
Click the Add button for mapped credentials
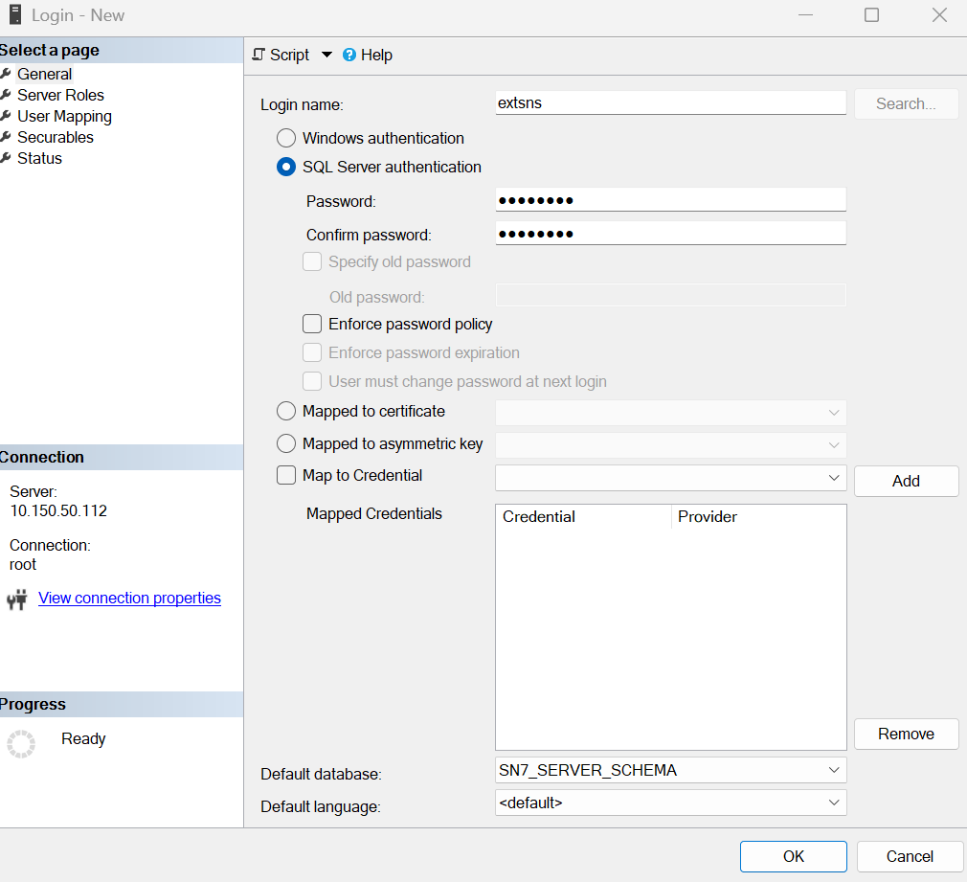[905, 481]
